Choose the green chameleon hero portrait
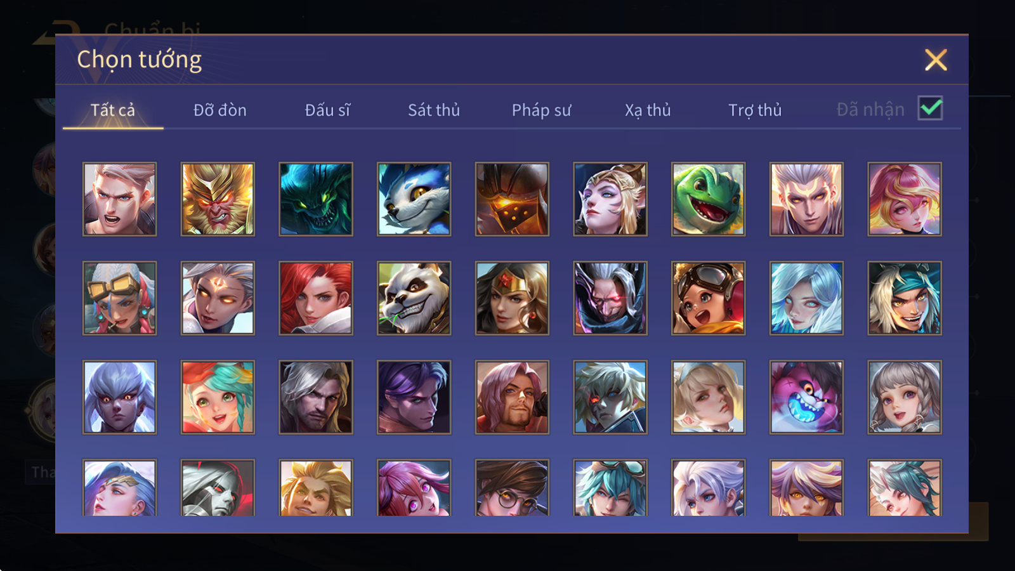The width and height of the screenshot is (1015, 571). 708,199
